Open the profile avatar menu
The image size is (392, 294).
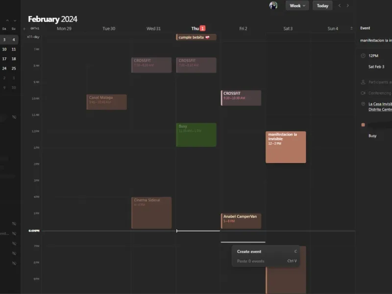[x=273, y=5]
